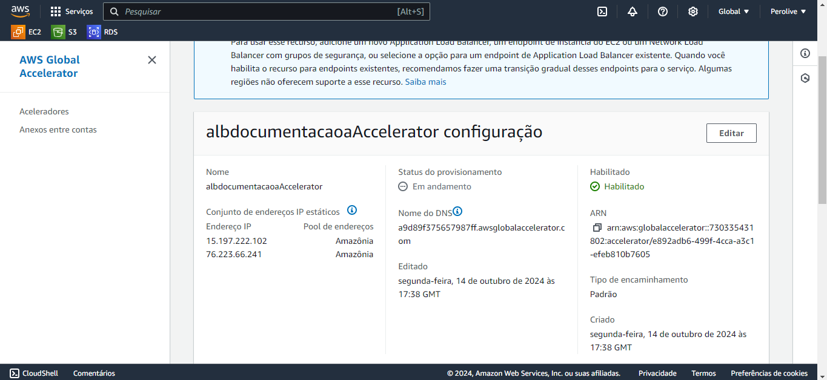Follow the Saiba mais link
The width and height of the screenshot is (827, 380).
426,82
